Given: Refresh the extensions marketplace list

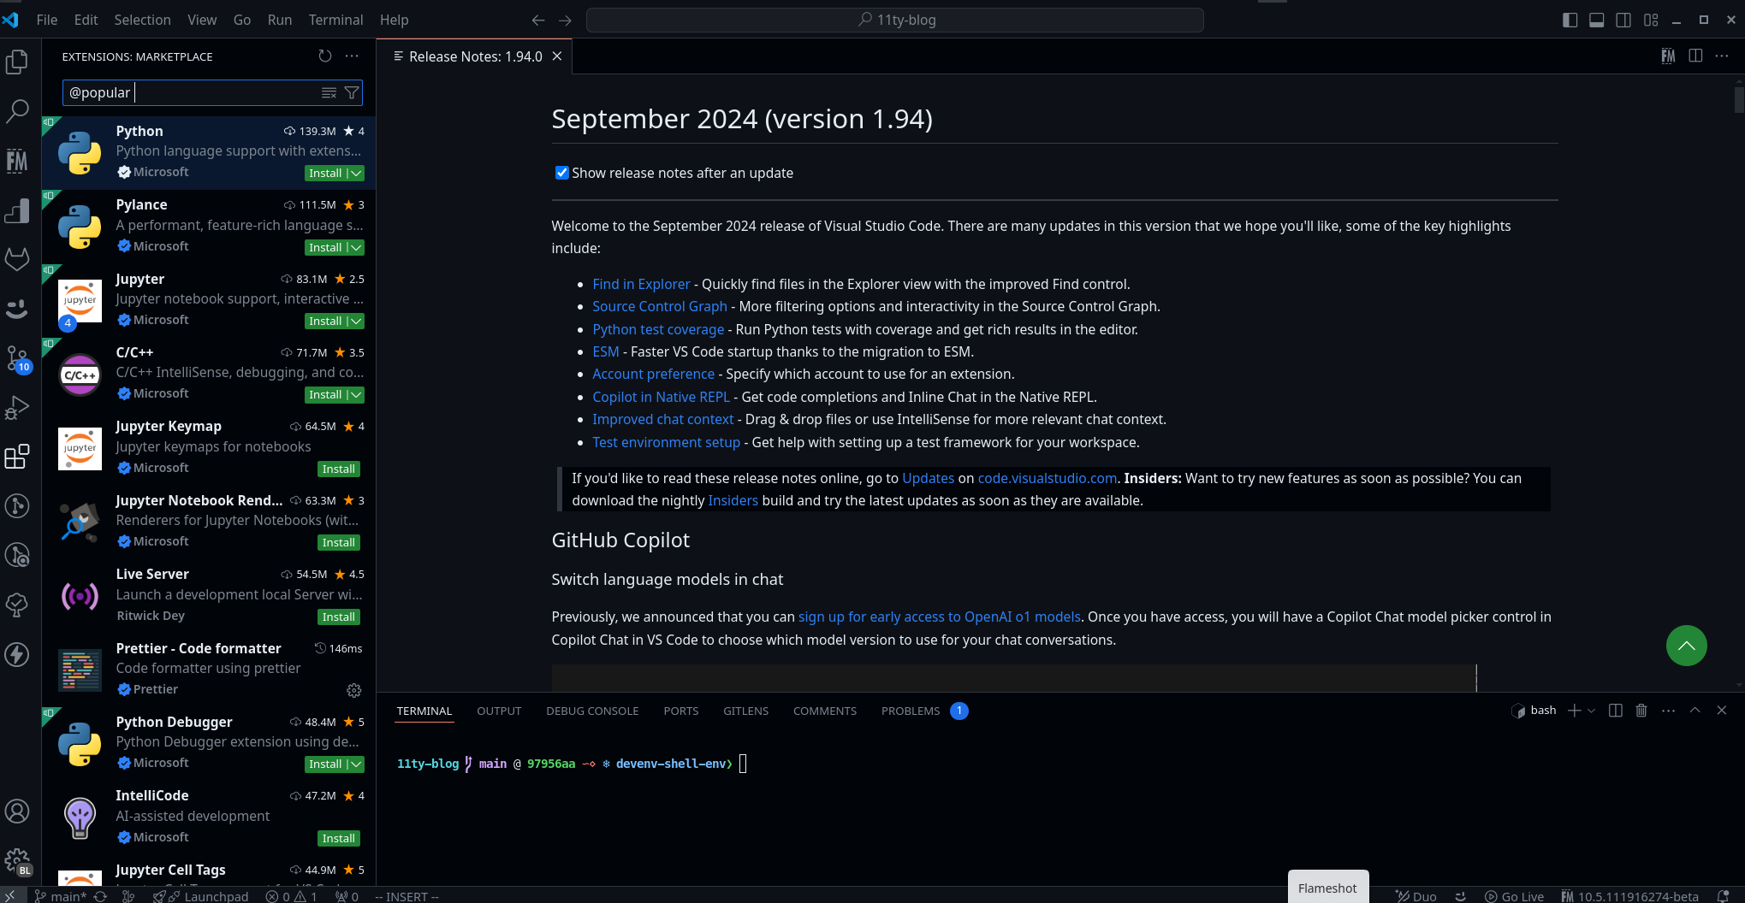Looking at the screenshot, I should point(325,56).
